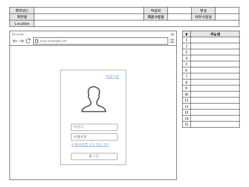This screenshot has width=249, height=187.
Task: Close the mockup browser window
Action: (x=172, y=34)
